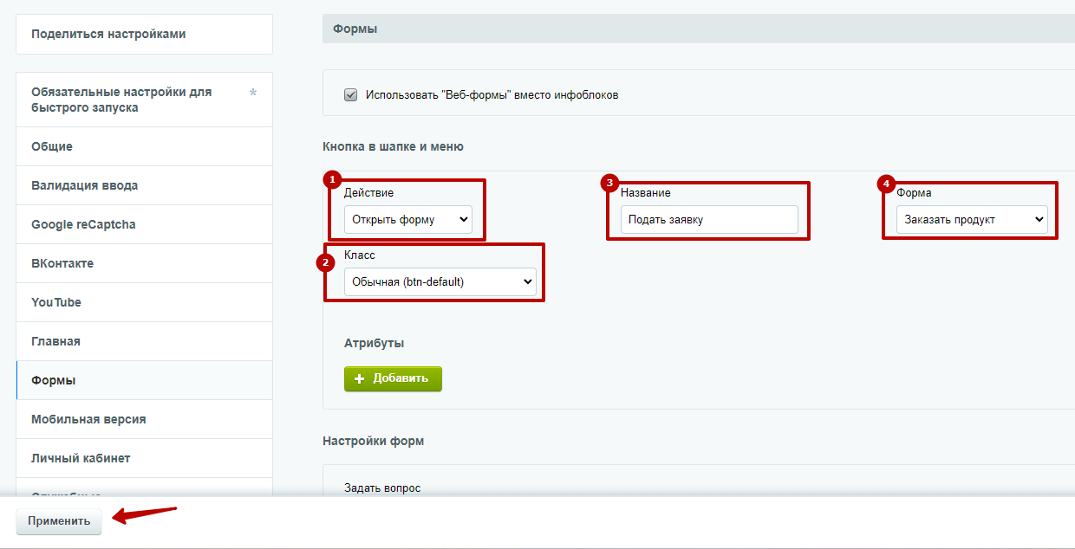Toggle the Использовать Веб-формы checkbox
The image size is (1075, 549).
pyautogui.click(x=351, y=95)
